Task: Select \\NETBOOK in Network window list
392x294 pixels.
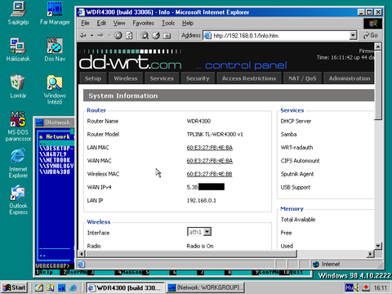Action: 55,160
